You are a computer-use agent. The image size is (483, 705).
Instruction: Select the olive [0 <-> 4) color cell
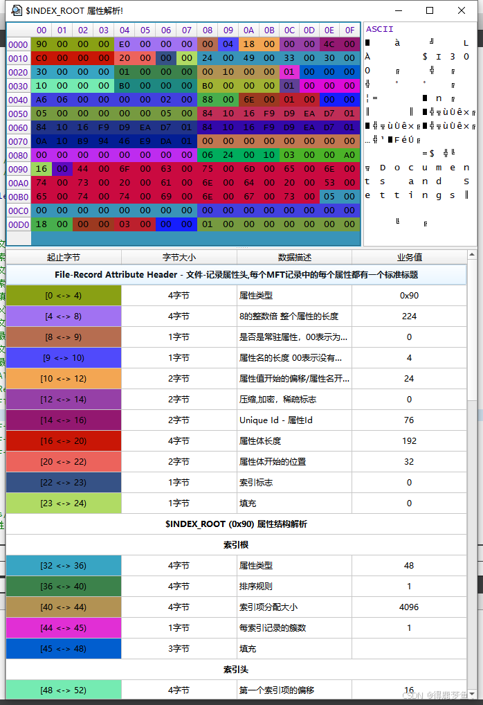64,296
